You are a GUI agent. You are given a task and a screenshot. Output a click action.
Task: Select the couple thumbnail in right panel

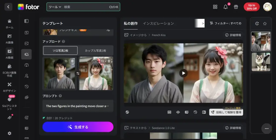tap(261, 41)
